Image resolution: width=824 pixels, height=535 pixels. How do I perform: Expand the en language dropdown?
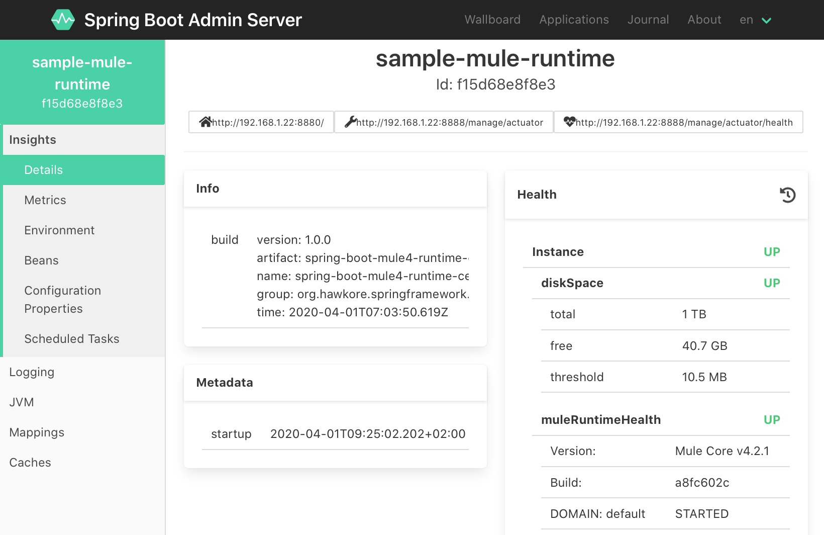coord(755,20)
